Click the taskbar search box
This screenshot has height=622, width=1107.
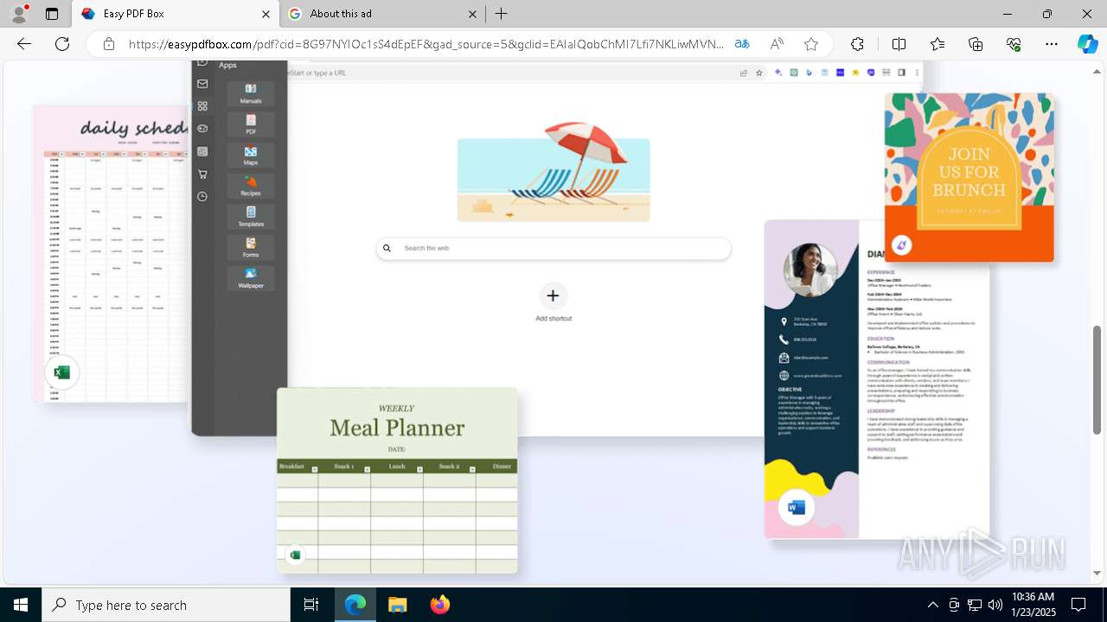tap(166, 605)
